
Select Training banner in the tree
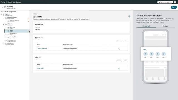tap(11, 41)
